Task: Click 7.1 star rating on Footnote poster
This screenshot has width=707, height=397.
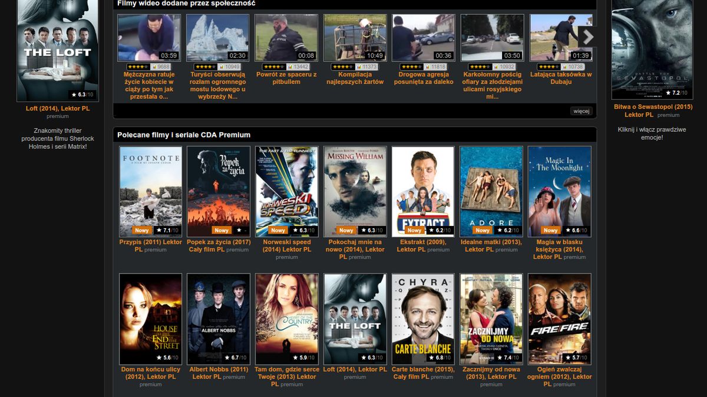Action: click(x=168, y=231)
